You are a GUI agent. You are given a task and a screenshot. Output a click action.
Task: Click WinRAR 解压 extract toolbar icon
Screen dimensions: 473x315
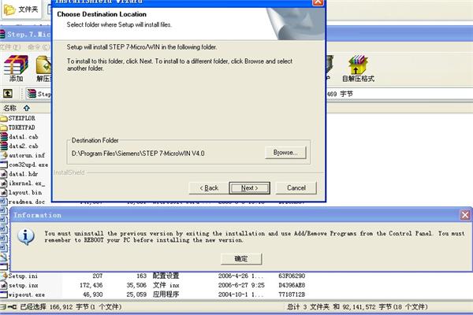coord(43,69)
